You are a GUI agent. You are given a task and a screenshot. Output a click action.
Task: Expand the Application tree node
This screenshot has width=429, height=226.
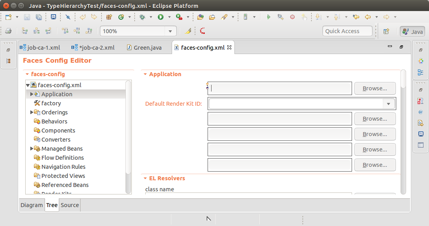click(x=32, y=94)
